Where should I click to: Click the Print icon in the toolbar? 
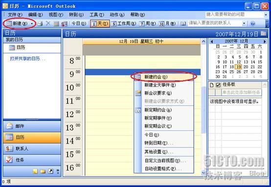(x=40, y=23)
